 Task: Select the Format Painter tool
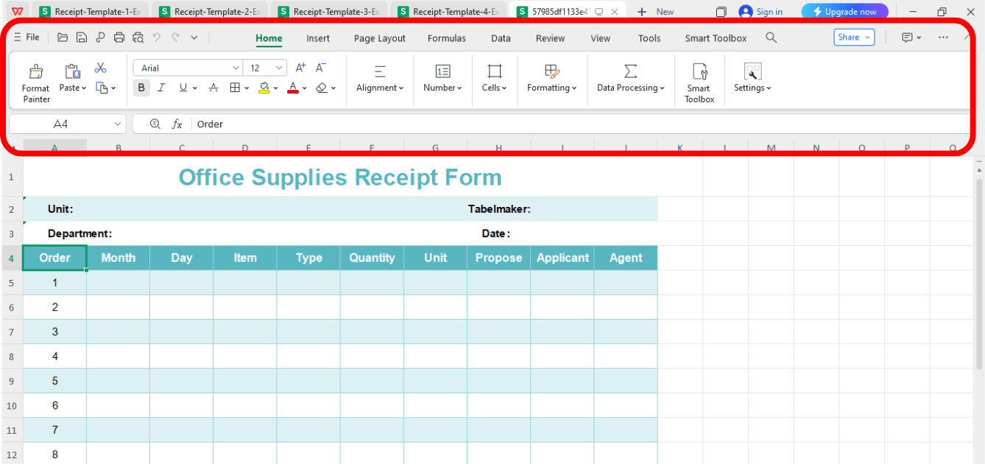pos(35,82)
